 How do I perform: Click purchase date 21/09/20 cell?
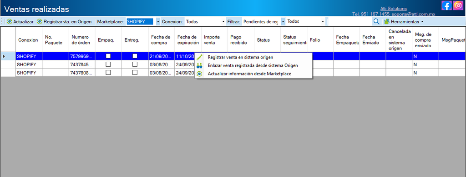pyautogui.click(x=162, y=56)
